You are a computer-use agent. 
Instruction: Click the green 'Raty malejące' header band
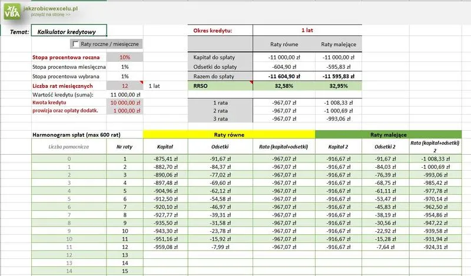(393, 134)
